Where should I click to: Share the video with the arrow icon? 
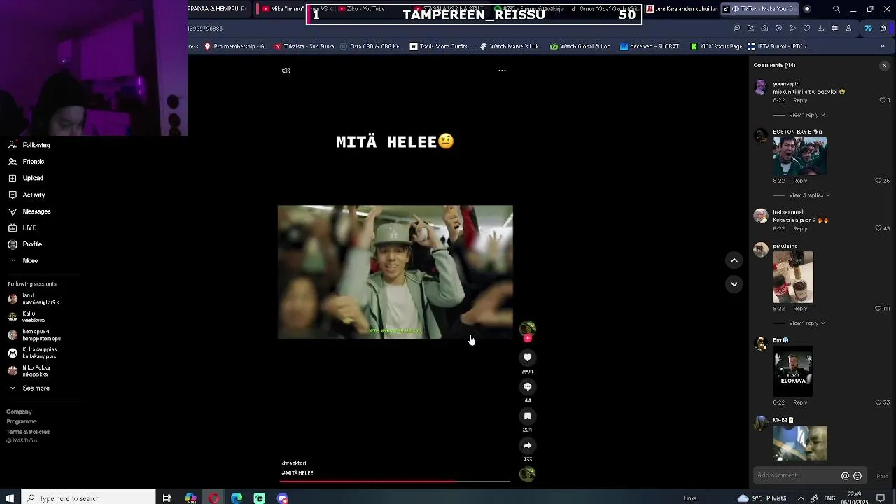528,445
